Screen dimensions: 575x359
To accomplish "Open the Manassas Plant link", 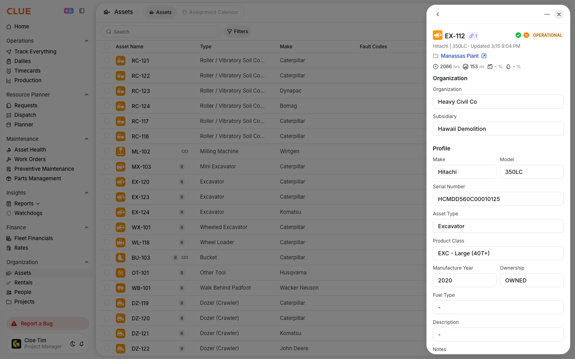I will click(x=460, y=56).
